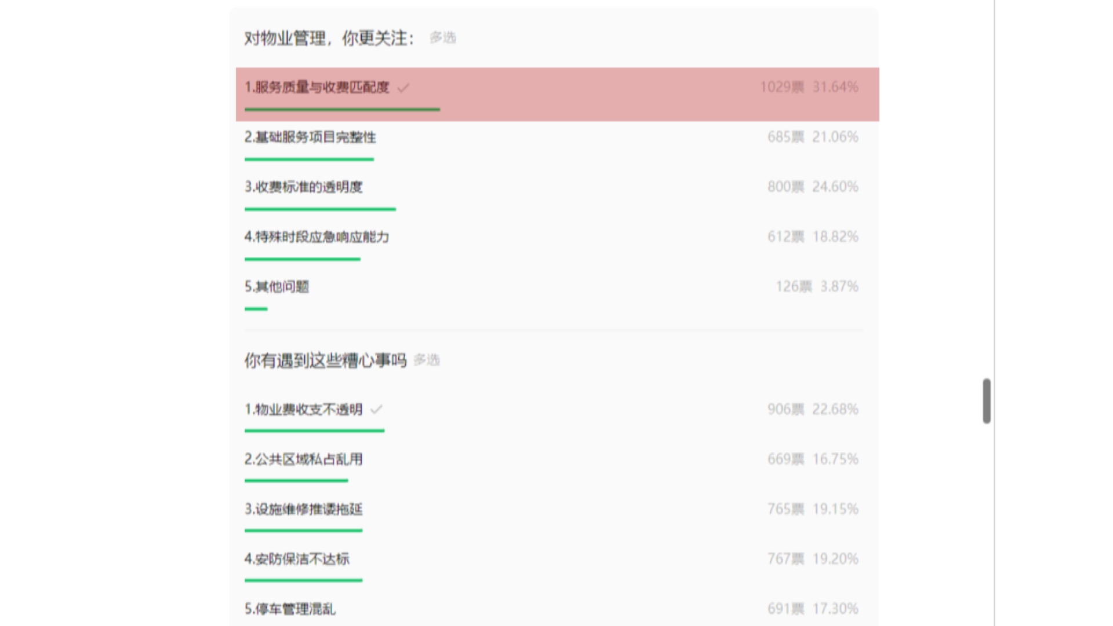Click progress bar under 收费标准的透明度
This screenshot has height=626, width=1113.
click(320, 209)
